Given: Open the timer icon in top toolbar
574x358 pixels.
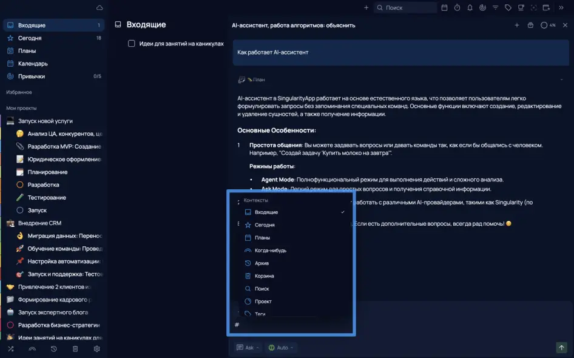Looking at the screenshot, I should pos(457,8).
